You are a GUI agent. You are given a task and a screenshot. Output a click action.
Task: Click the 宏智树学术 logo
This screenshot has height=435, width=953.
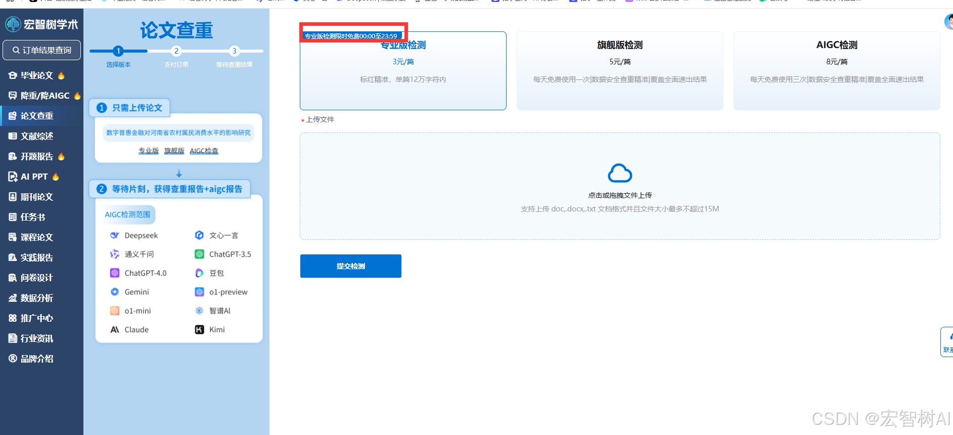point(41,24)
